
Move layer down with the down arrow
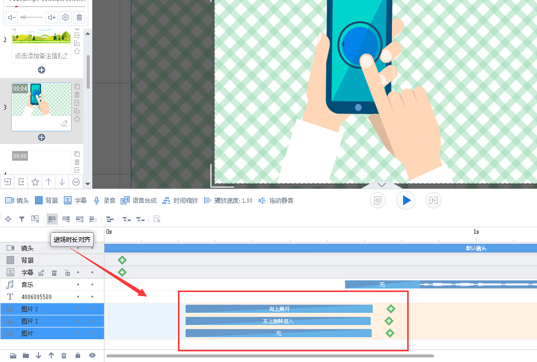point(39,355)
